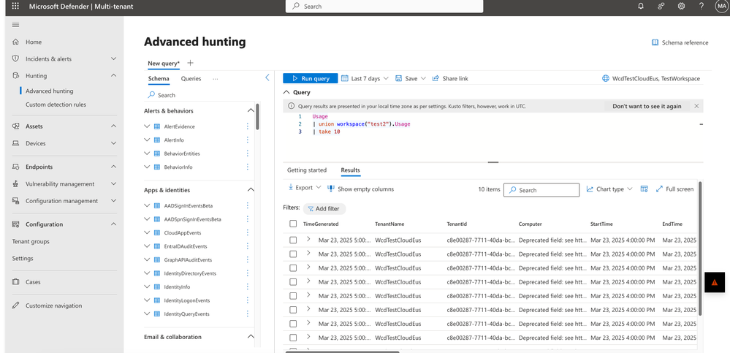Check the sixth result row checkbox
This screenshot has width=730, height=353.
click(293, 310)
